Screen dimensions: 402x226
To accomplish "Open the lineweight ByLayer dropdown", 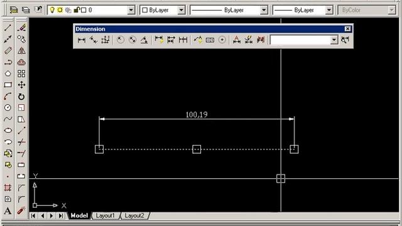I will click(x=329, y=10).
